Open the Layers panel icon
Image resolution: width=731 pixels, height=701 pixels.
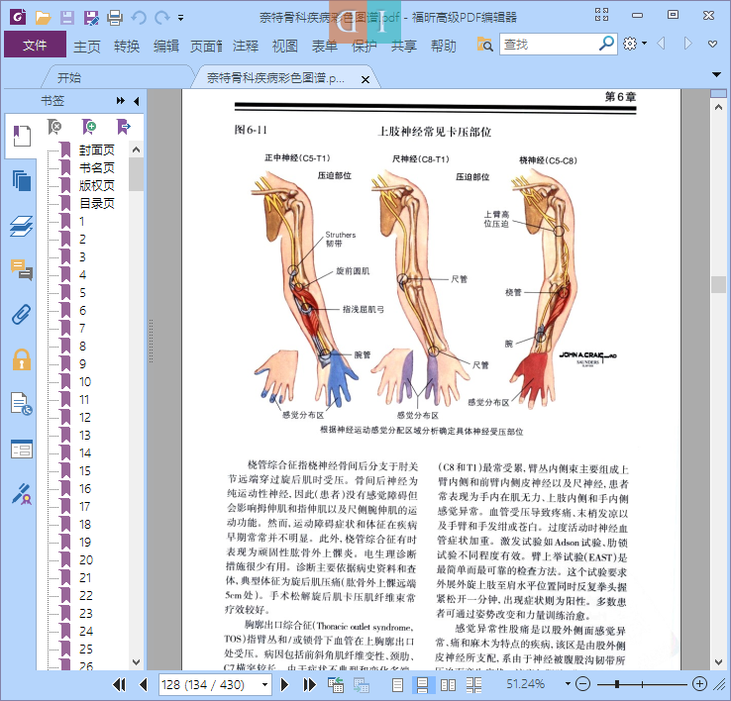pyautogui.click(x=22, y=226)
